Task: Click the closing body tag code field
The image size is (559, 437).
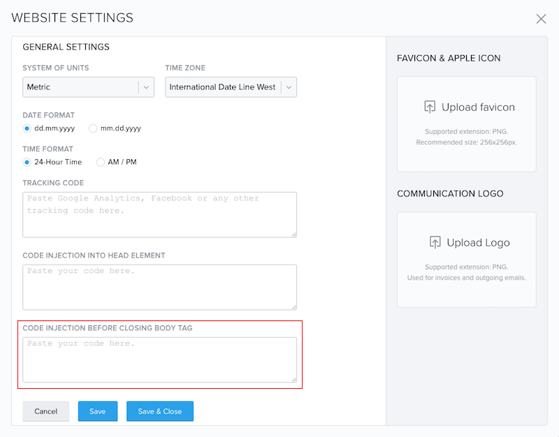Action: point(159,360)
